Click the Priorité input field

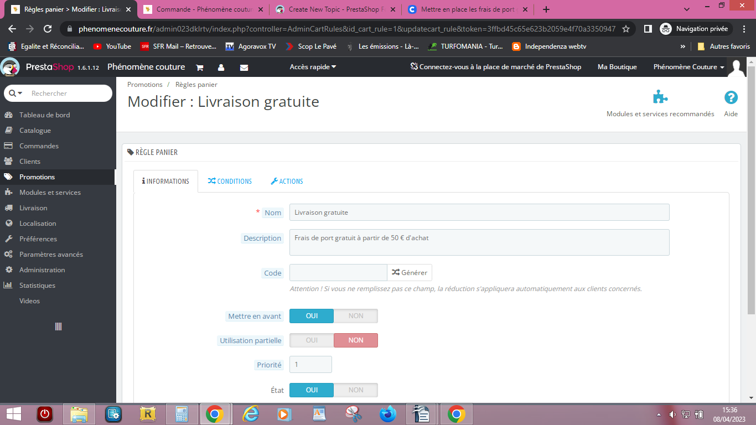pyautogui.click(x=310, y=365)
